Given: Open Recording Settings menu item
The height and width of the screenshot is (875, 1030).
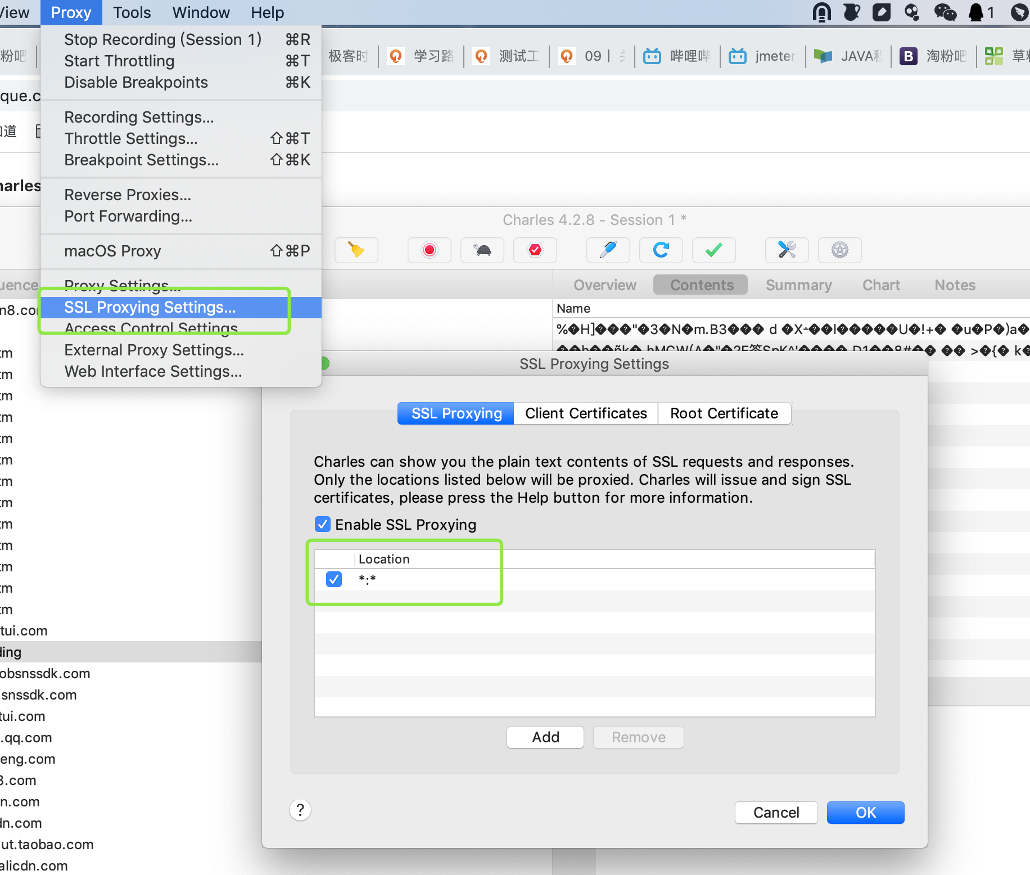Looking at the screenshot, I should point(181,117).
